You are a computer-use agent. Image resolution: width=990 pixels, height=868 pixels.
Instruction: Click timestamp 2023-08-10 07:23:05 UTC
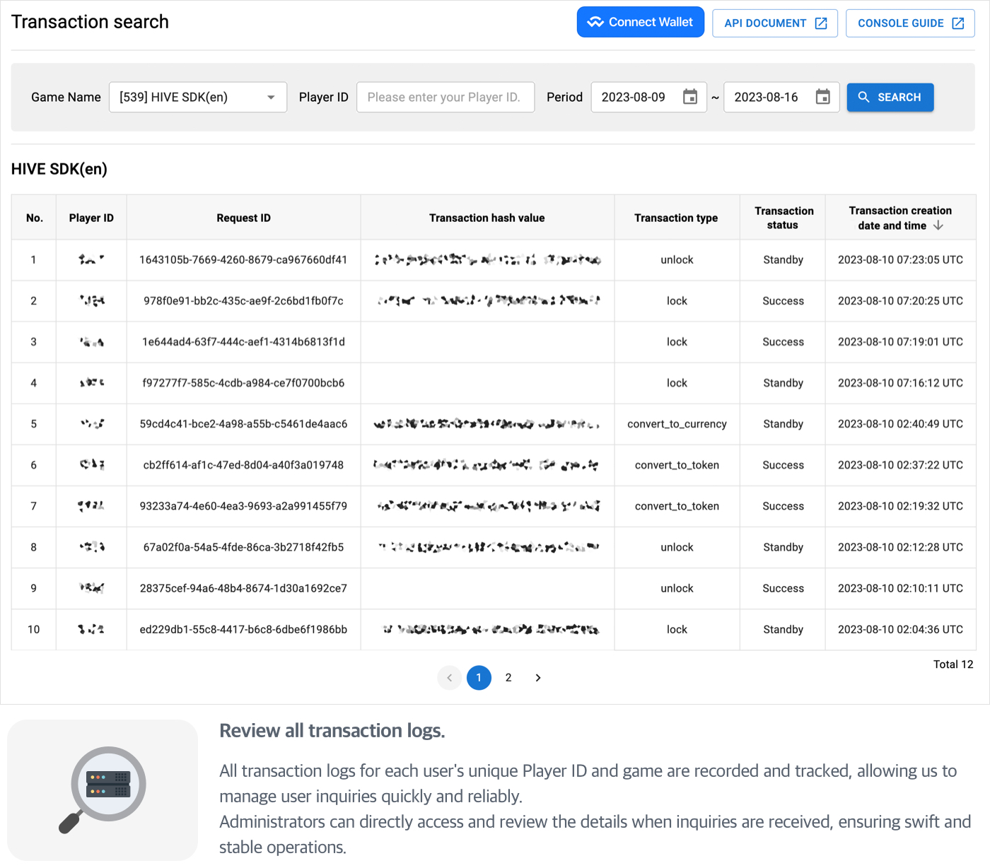(900, 259)
